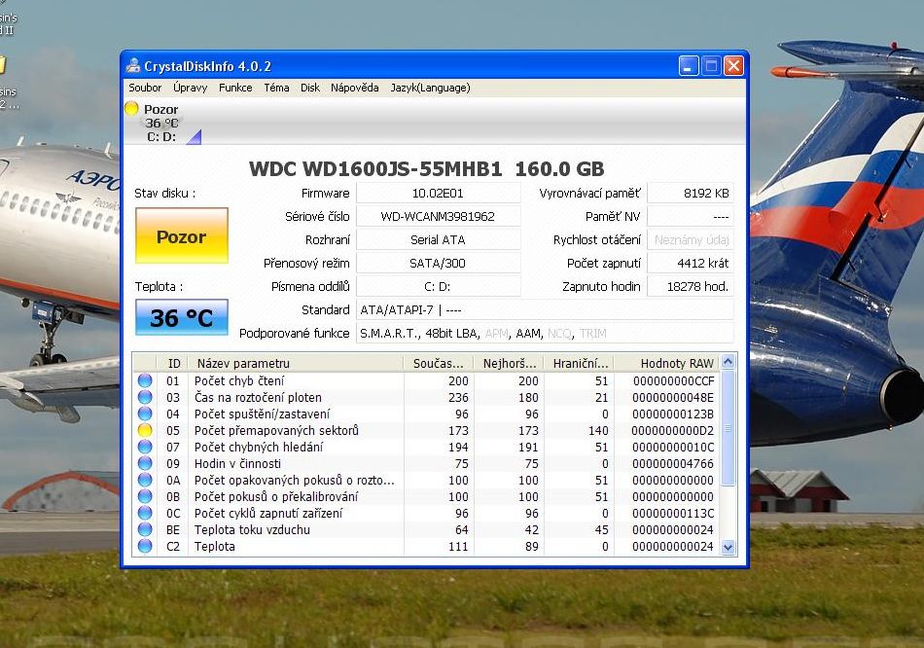Click status icon for row 07 Počet chybných hledání
This screenshot has width=924, height=648.
pyautogui.click(x=145, y=447)
